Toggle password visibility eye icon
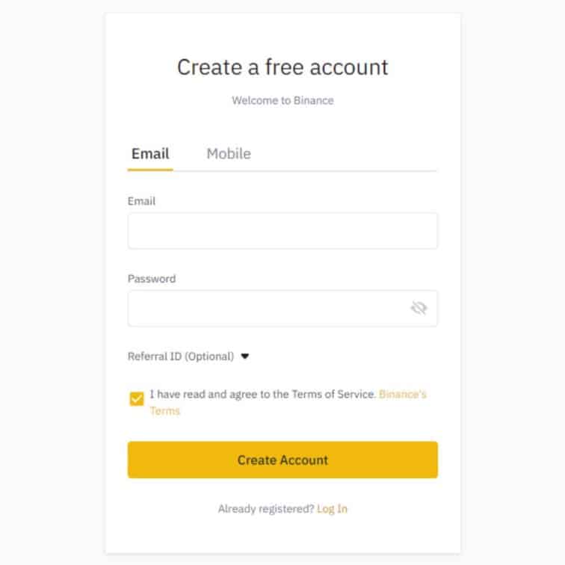The width and height of the screenshot is (565, 565). click(x=419, y=308)
